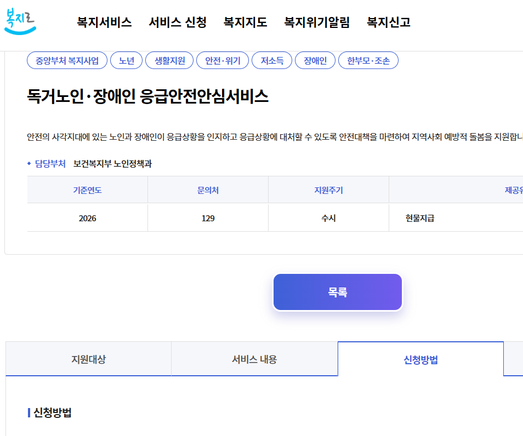Open the 복지서비스 menu
The image size is (523, 436).
(104, 23)
